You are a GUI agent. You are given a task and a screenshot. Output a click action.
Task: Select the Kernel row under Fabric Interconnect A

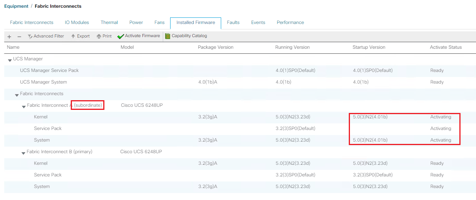41,117
